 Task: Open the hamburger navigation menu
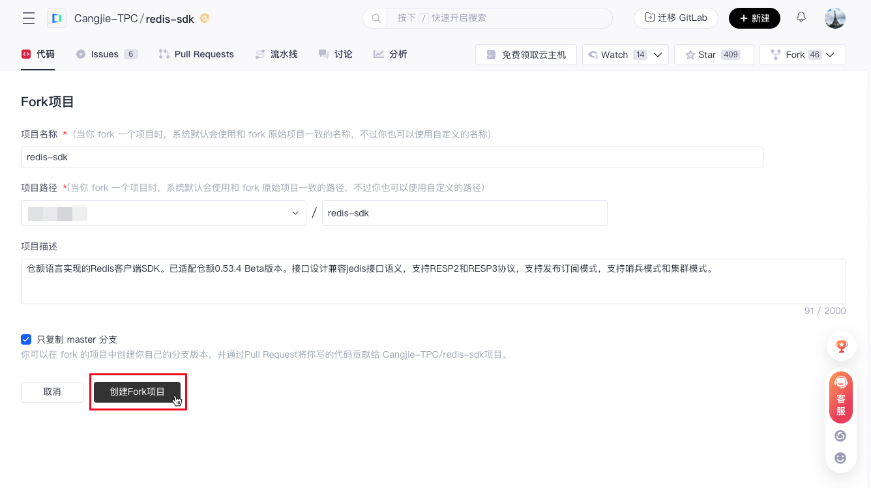(x=29, y=18)
